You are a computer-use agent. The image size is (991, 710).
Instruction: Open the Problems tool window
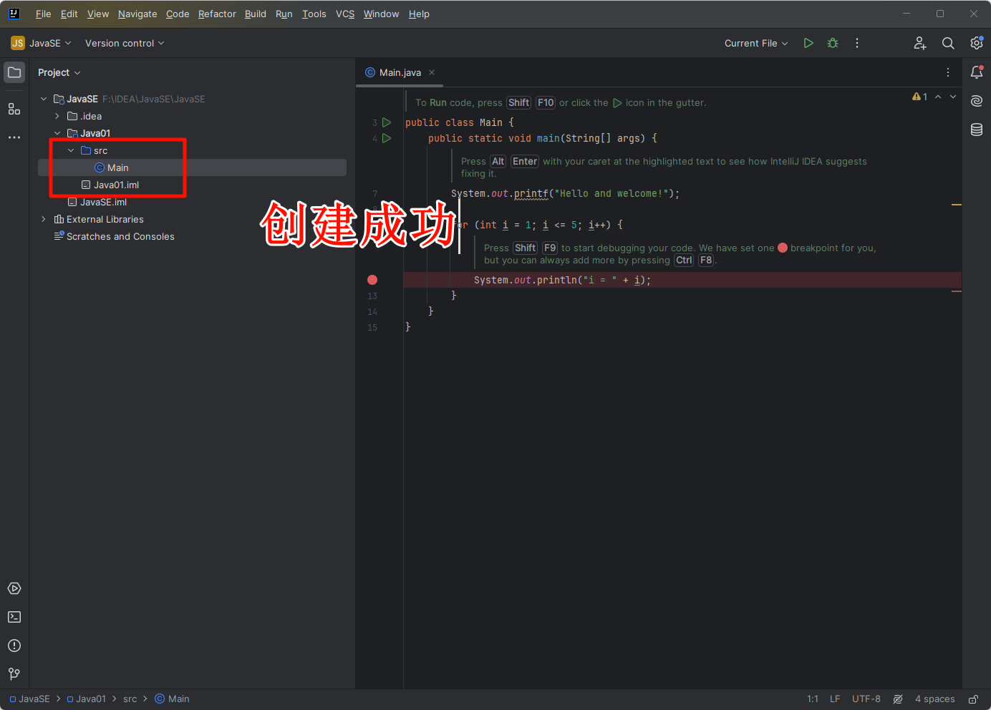point(14,646)
